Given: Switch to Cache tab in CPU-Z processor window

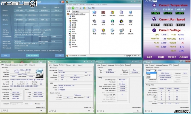Looking at the screenshot, I should click(x=8, y=65).
